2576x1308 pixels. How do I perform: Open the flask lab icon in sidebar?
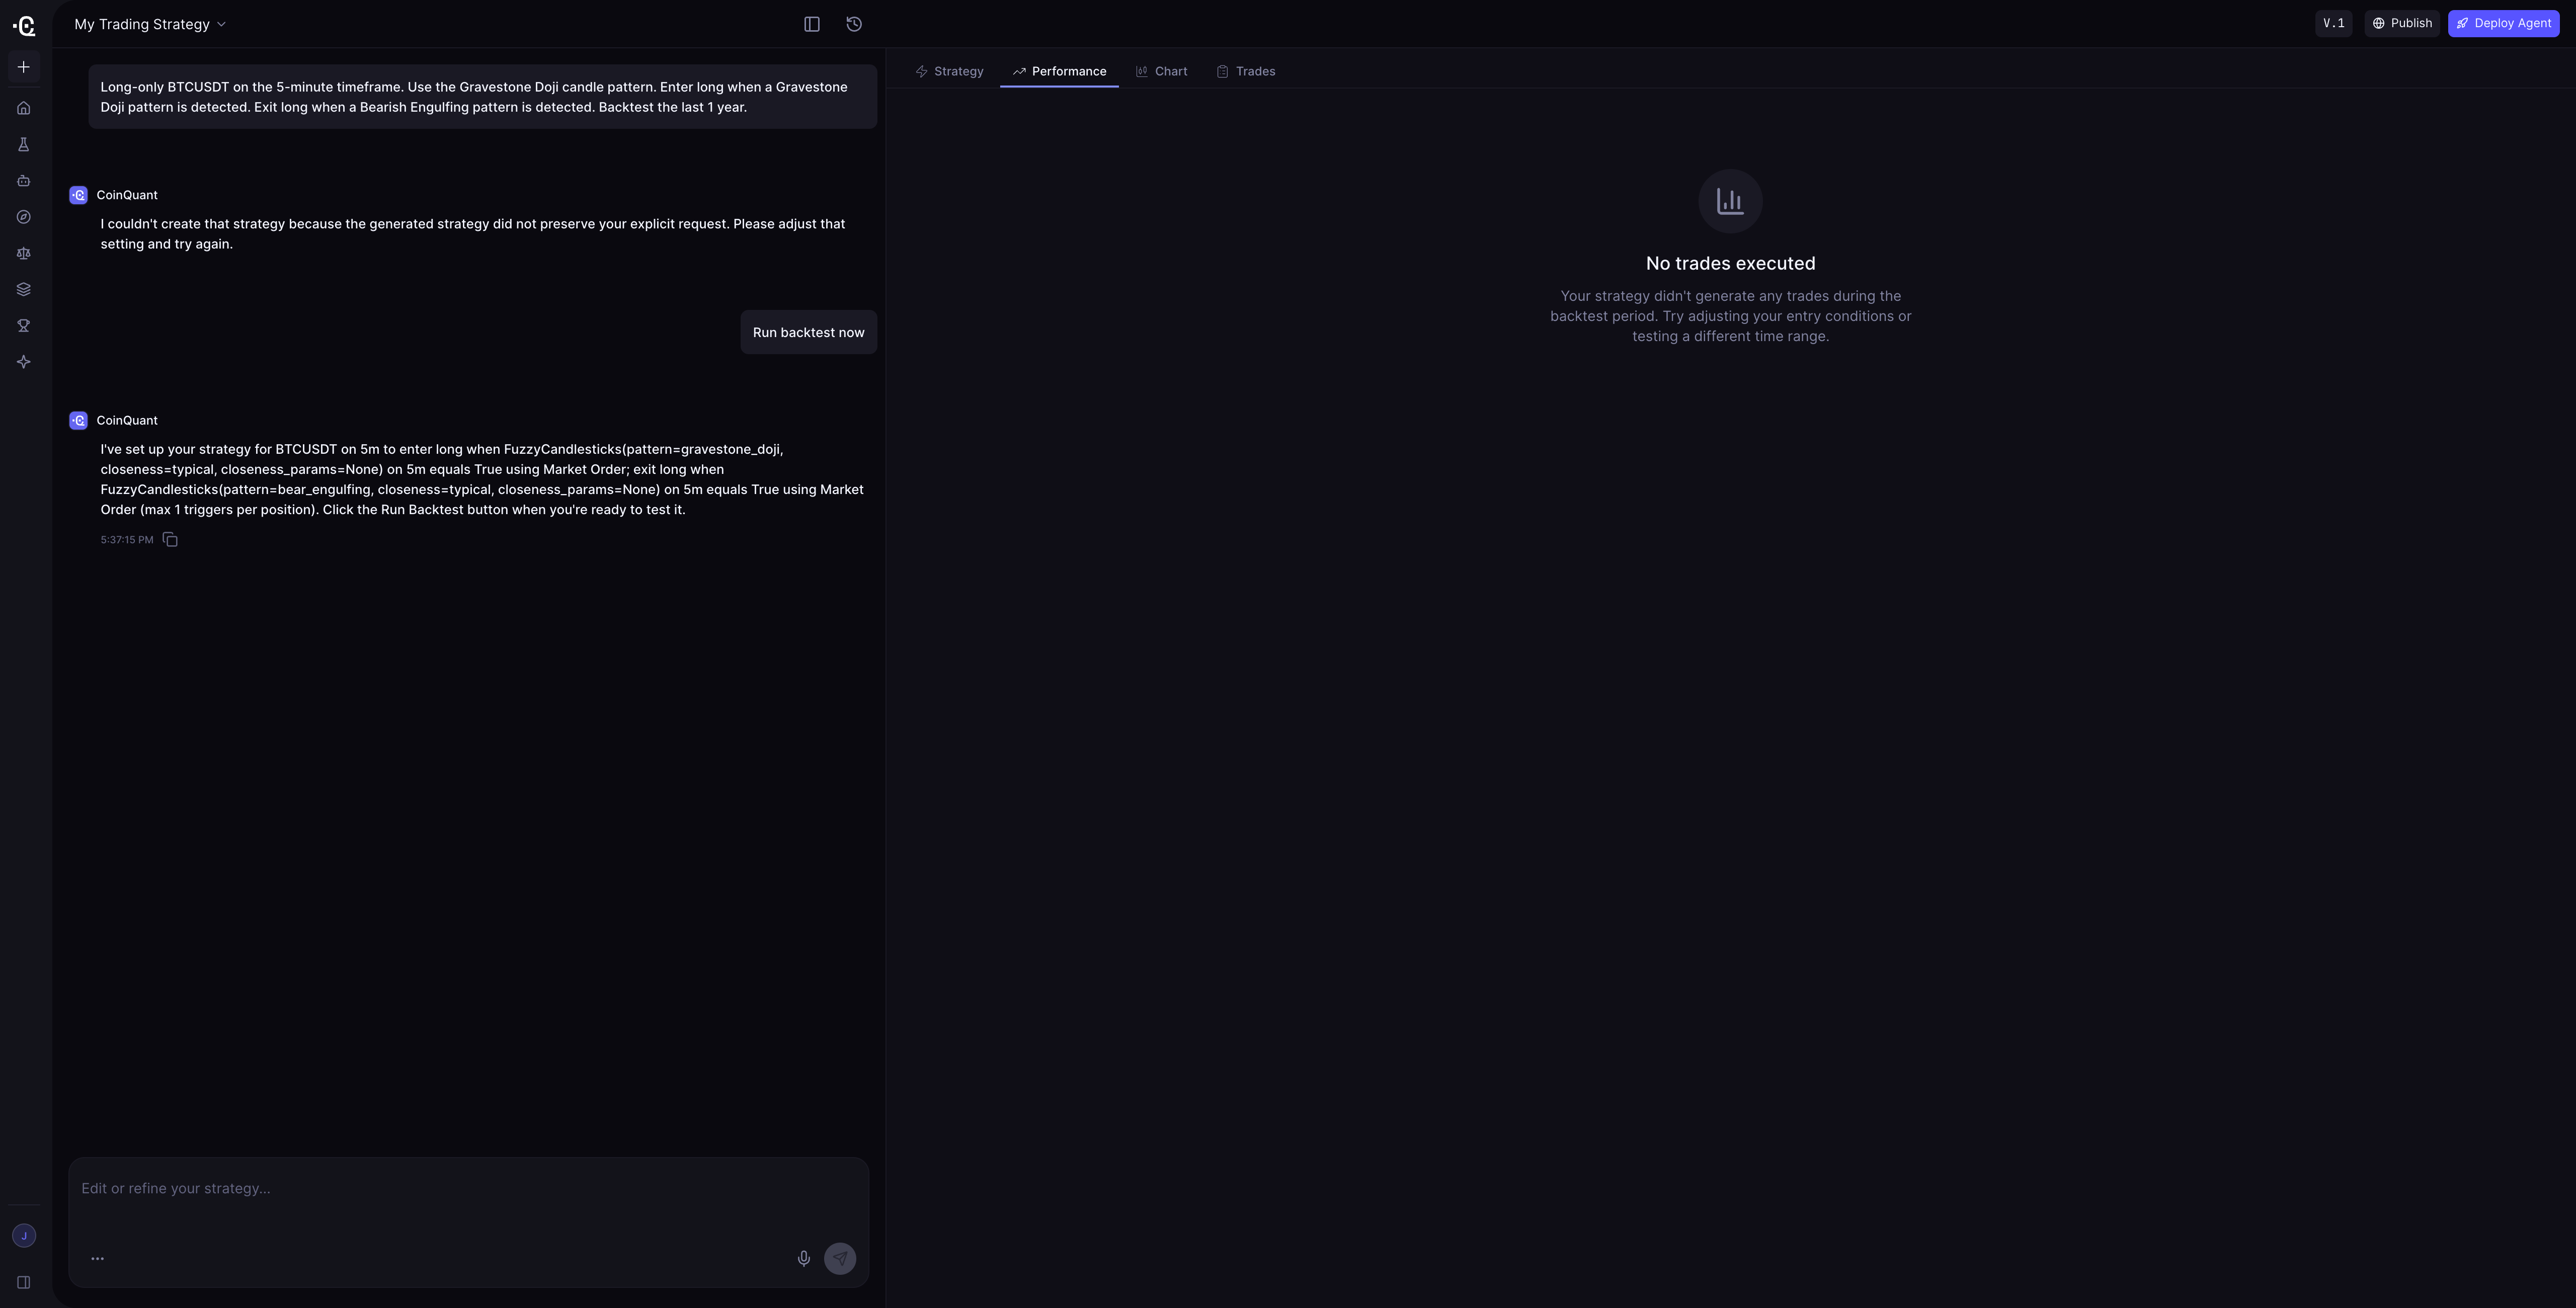[x=24, y=145]
